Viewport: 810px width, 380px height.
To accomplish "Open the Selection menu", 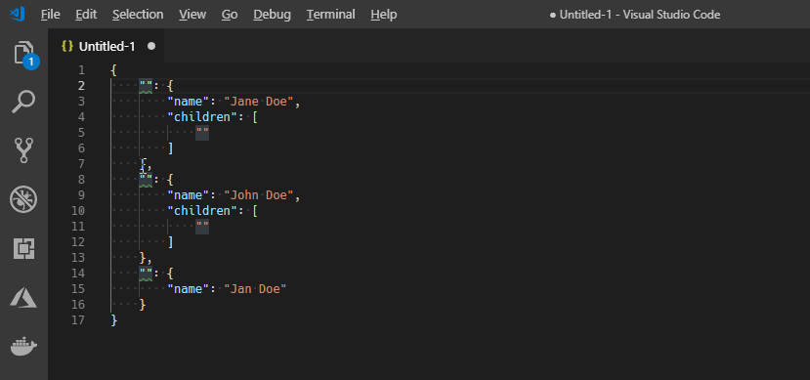I will pyautogui.click(x=138, y=15).
